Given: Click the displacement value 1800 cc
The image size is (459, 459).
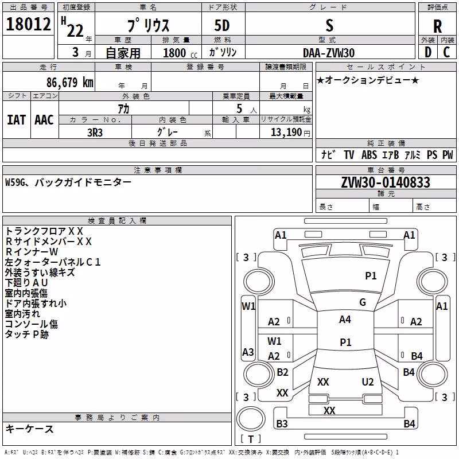Looking at the screenshot, I should click(x=180, y=53).
